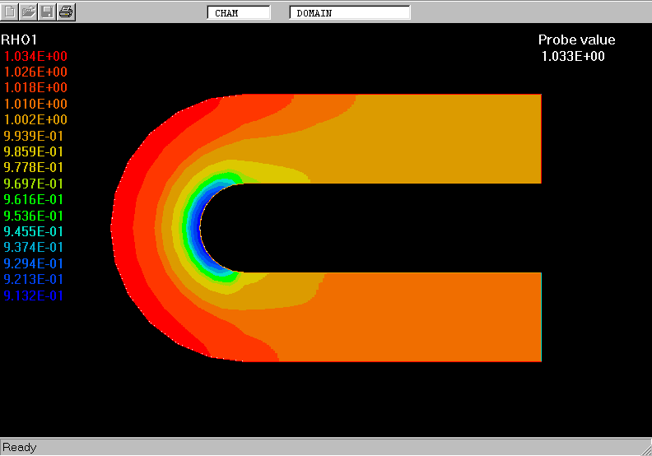
Task: Select the dark blue 9.132E-01 legend entry
Action: [34, 295]
